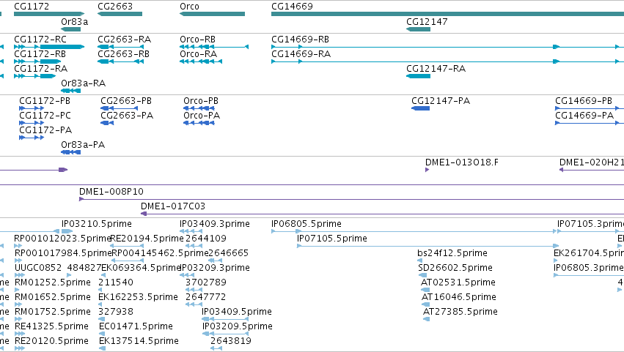Select the Orco gene bar
This screenshot has width=624, height=352.
point(212,14)
